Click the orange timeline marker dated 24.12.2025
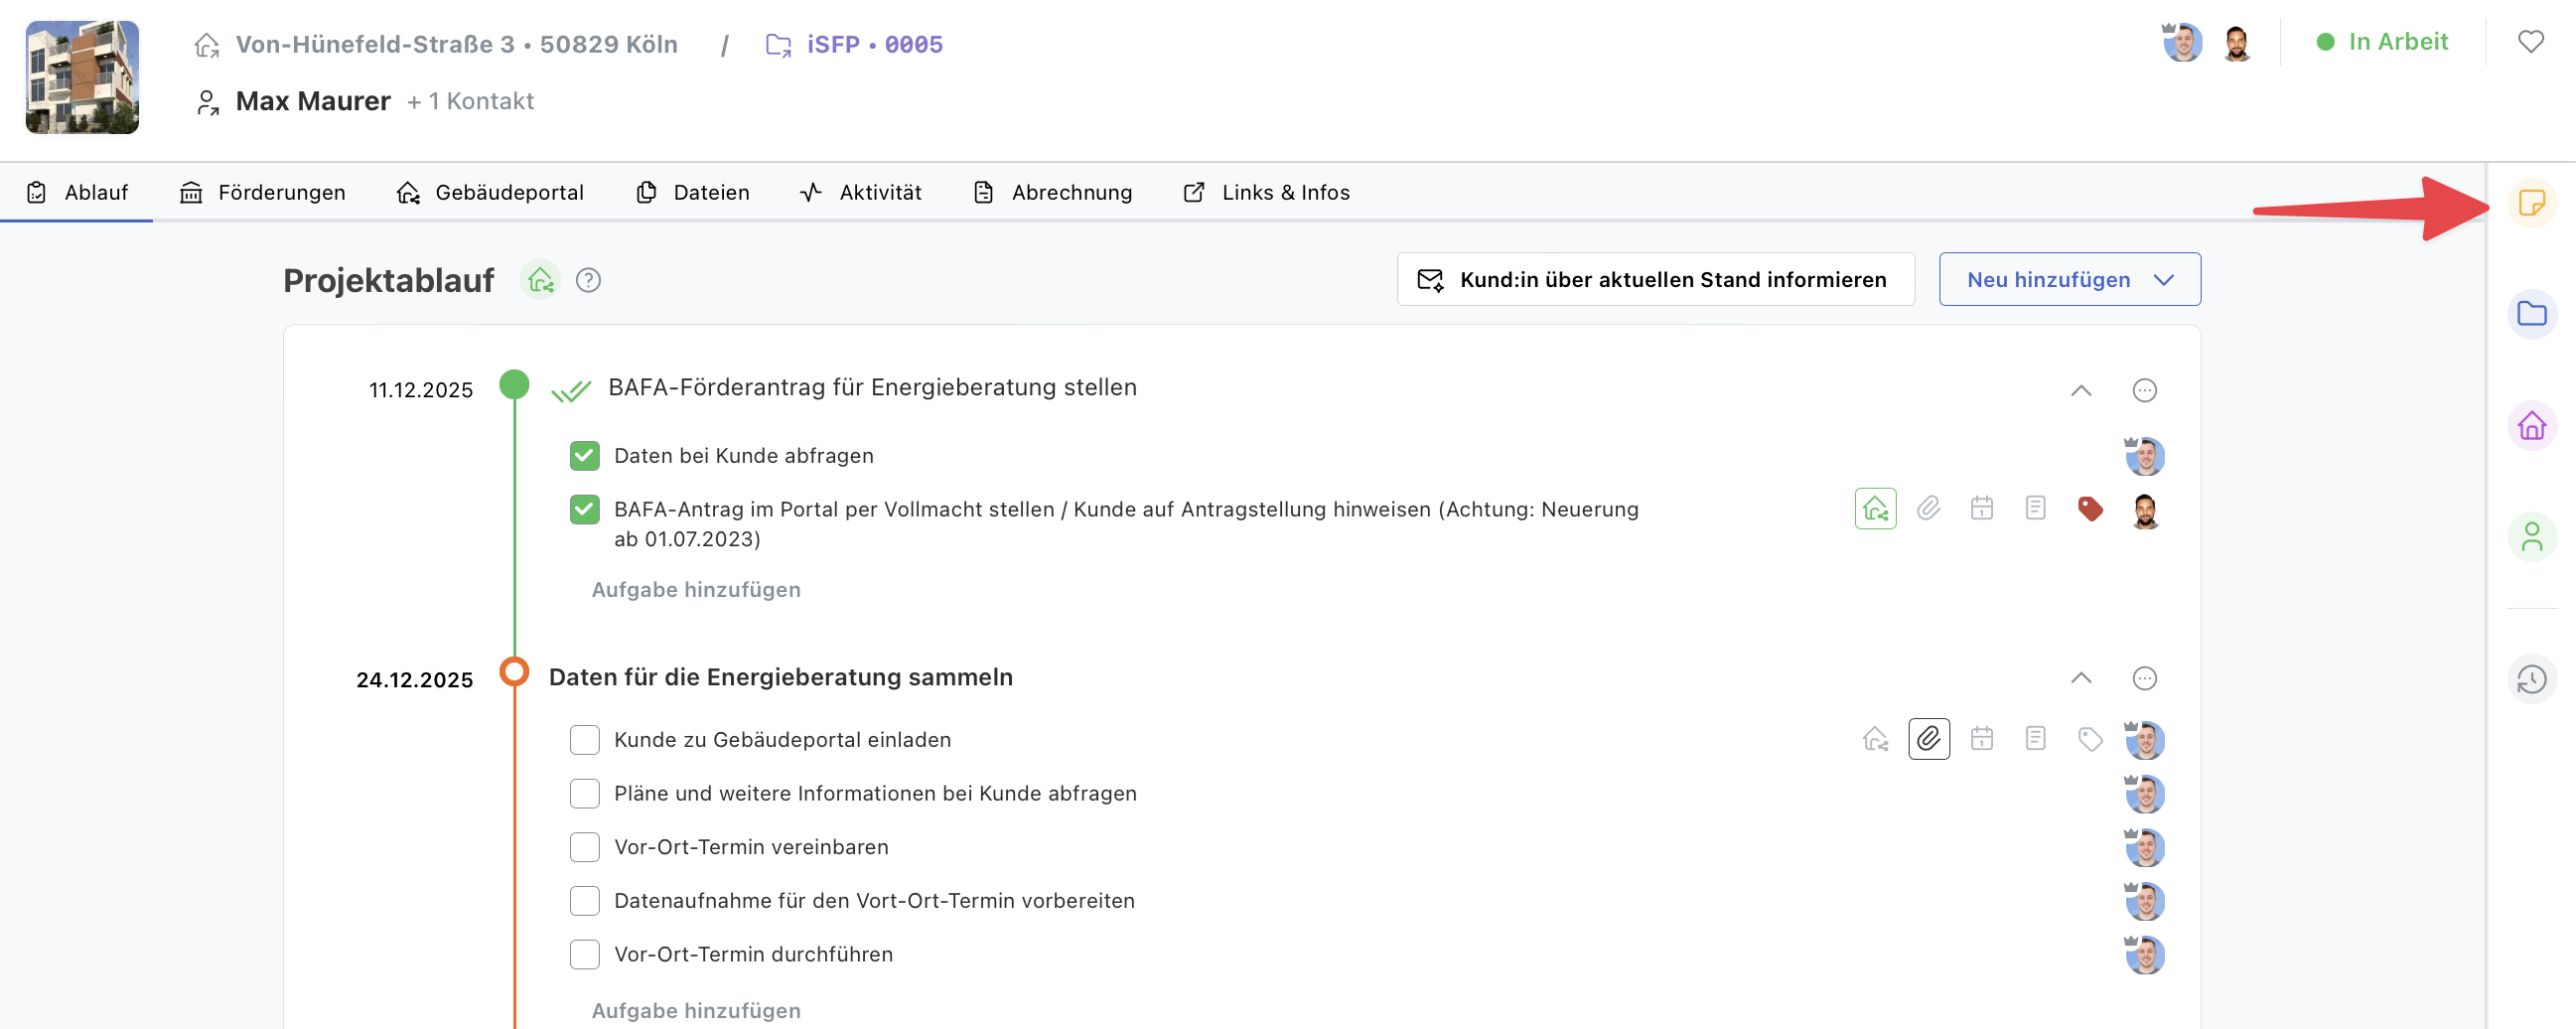The height and width of the screenshot is (1029, 2576). coord(514,671)
